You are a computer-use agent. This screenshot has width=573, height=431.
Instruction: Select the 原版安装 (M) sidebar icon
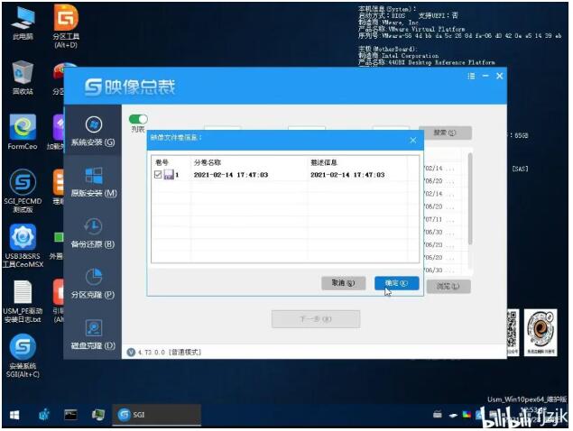pyautogui.click(x=93, y=181)
